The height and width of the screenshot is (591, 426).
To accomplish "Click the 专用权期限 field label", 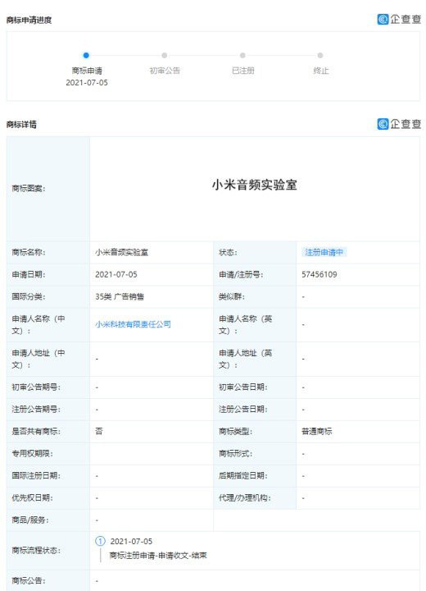I will click(x=33, y=453).
